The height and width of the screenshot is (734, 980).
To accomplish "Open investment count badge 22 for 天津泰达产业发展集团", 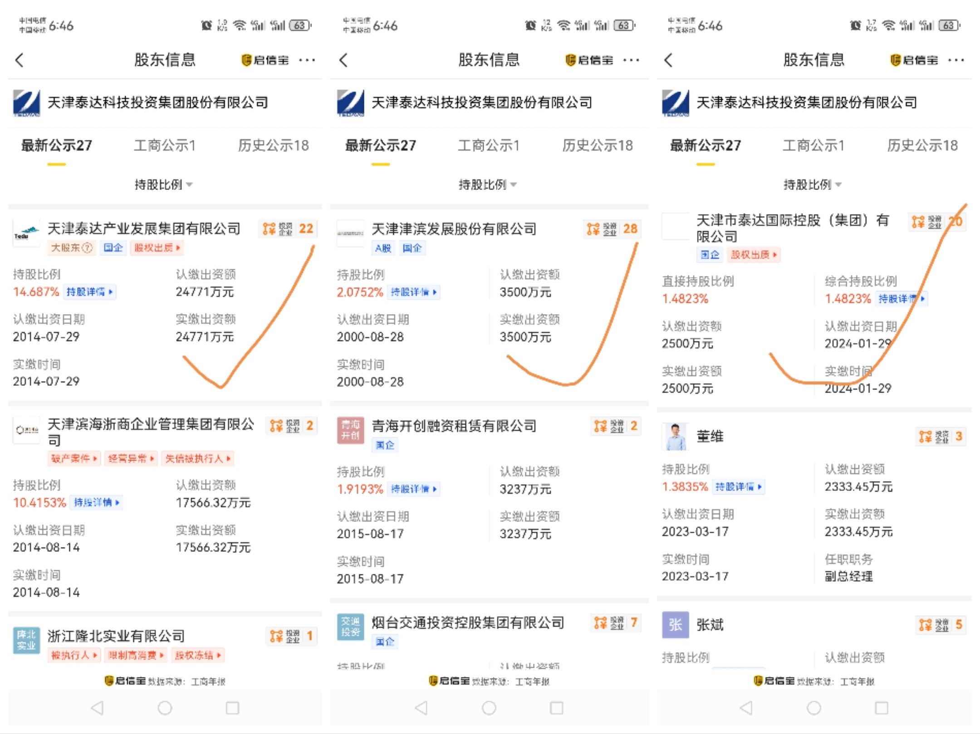I will click(288, 229).
